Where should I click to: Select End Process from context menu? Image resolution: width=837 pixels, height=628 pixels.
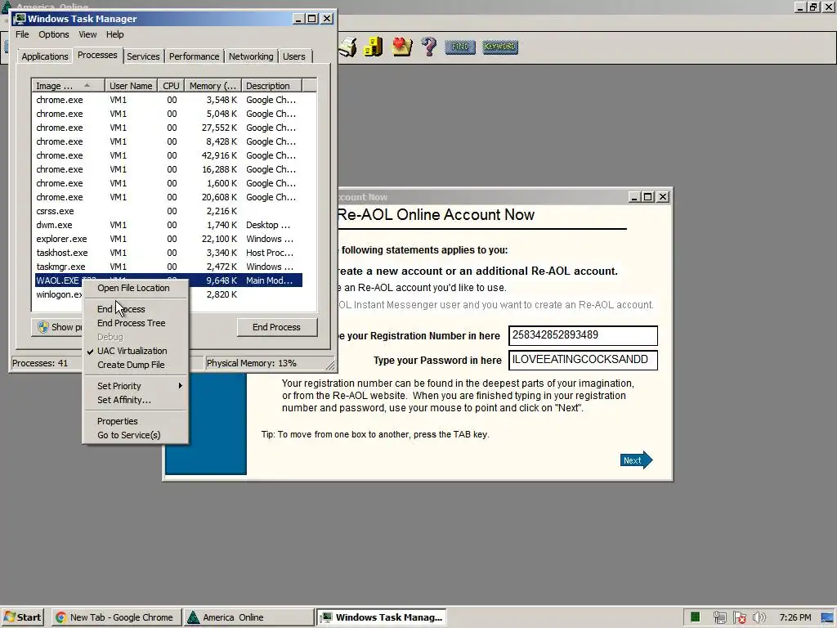136,309
